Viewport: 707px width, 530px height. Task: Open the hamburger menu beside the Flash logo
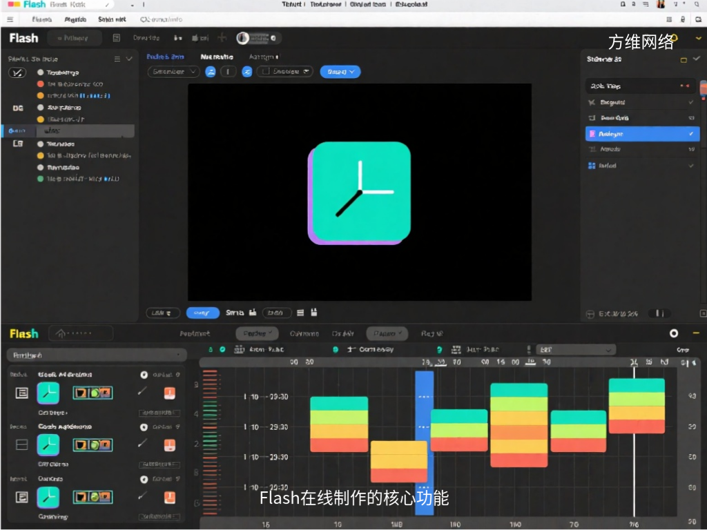click(11, 19)
